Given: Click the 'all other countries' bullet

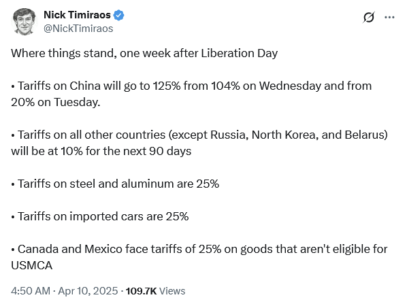Looking at the screenshot, I should [199, 143].
